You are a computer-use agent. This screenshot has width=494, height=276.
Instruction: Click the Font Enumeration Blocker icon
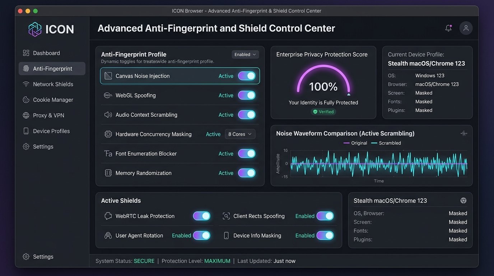pyautogui.click(x=108, y=153)
